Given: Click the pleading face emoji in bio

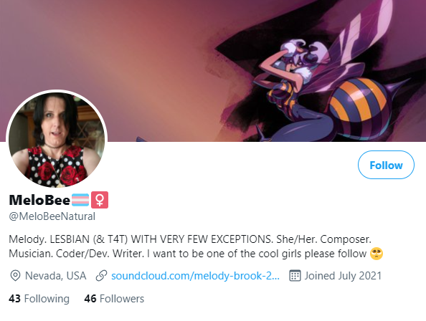Looking at the screenshot, I should pyautogui.click(x=377, y=254).
